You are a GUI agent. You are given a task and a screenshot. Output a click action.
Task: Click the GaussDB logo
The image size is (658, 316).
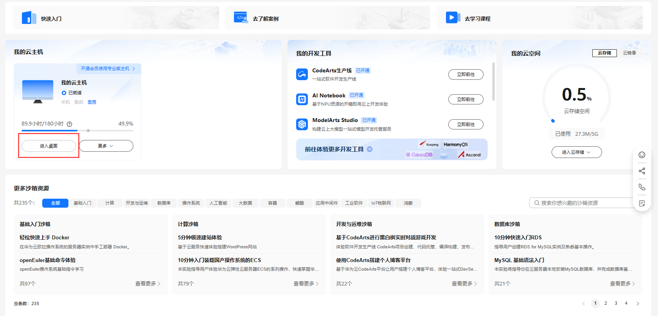tap(419, 155)
